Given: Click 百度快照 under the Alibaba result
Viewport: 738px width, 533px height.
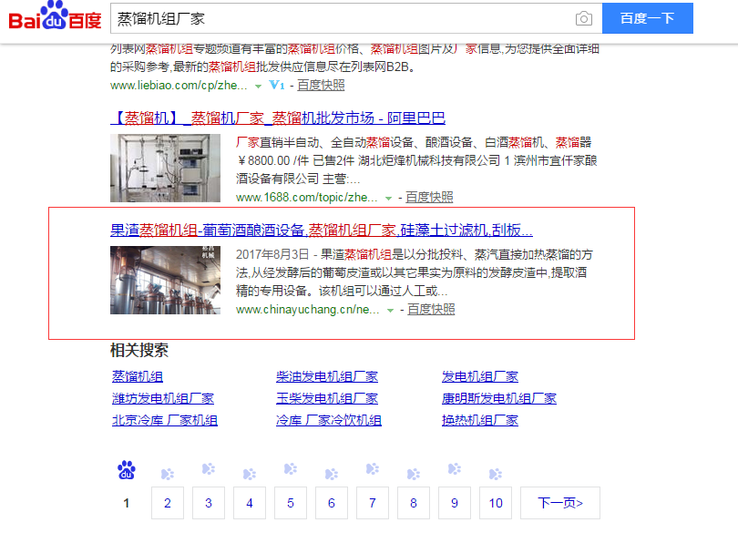Looking at the screenshot, I should pyautogui.click(x=429, y=196).
